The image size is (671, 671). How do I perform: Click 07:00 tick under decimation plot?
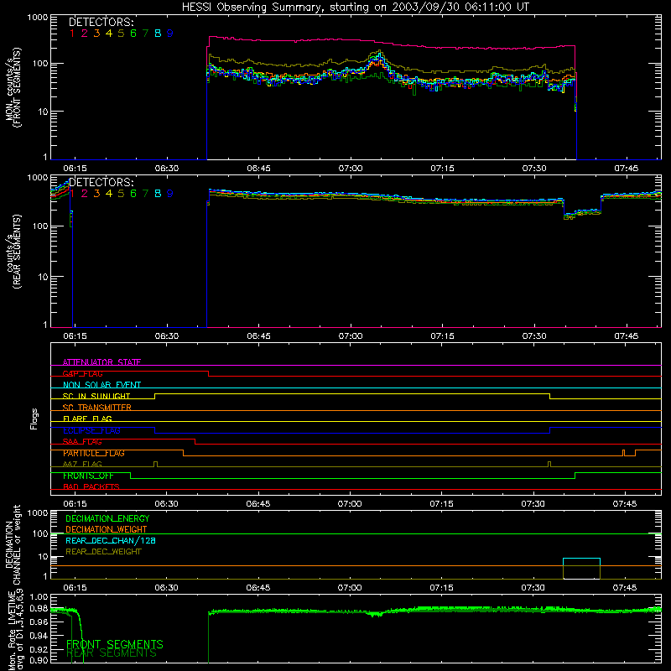coord(350,588)
